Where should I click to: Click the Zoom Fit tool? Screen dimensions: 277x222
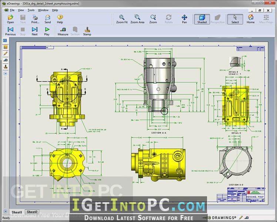click(x=122, y=19)
